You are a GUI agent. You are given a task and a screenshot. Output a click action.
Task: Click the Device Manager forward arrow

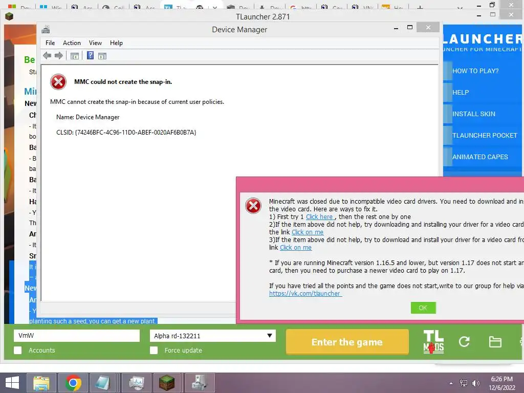click(59, 55)
